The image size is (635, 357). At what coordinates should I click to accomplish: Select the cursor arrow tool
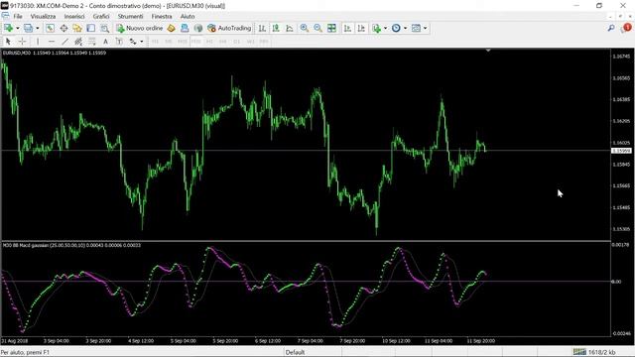pos(8,42)
